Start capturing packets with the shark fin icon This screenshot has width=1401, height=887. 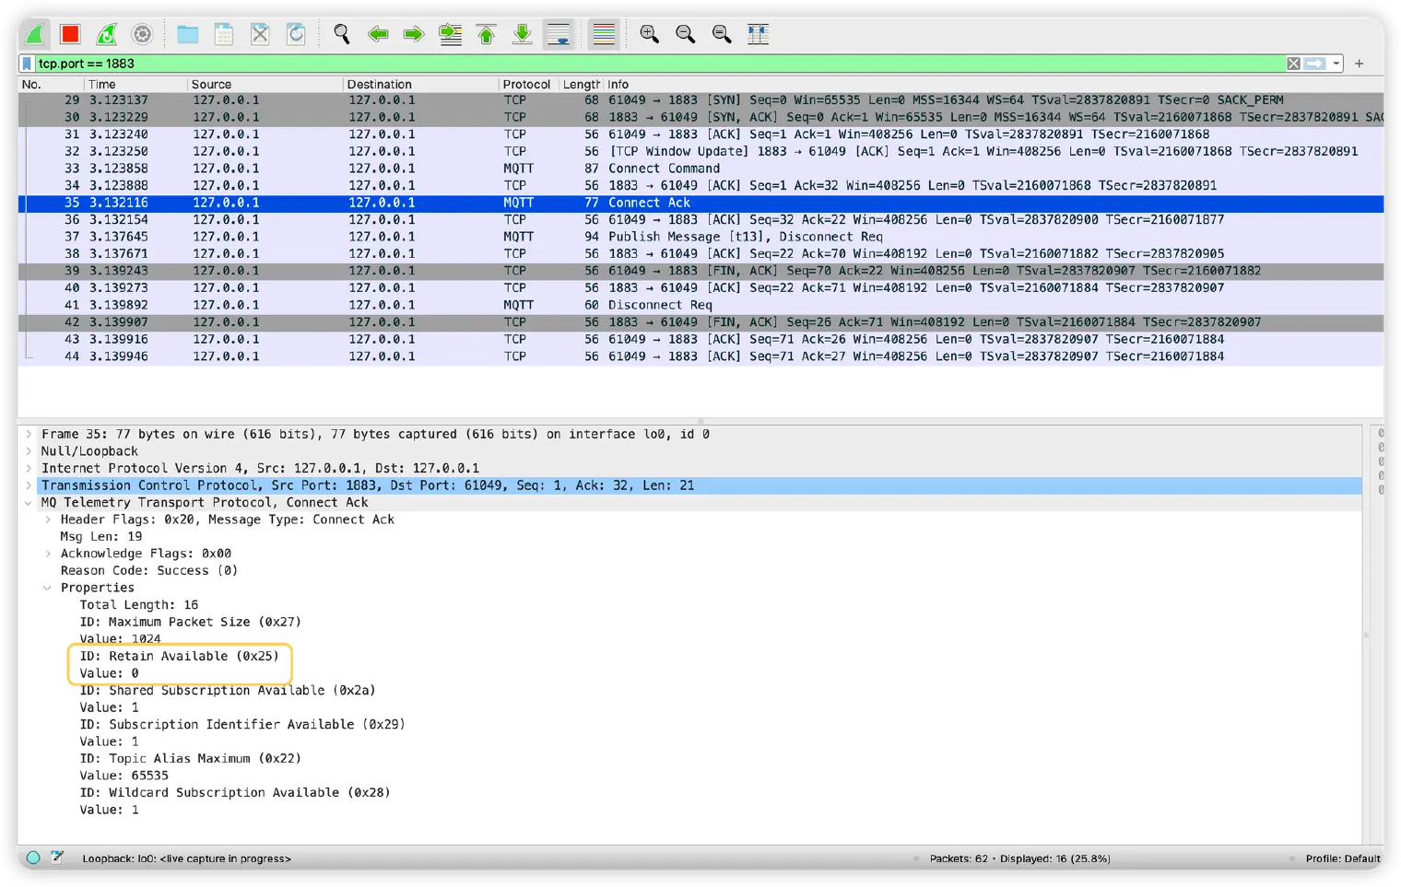[x=34, y=34]
